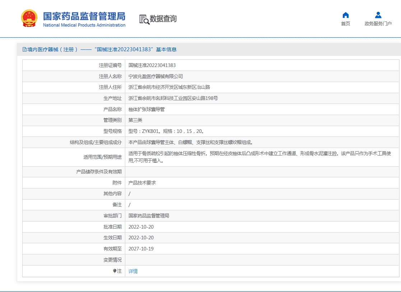
Task: Click the 数据查询 heading text
Action: (x=163, y=19)
